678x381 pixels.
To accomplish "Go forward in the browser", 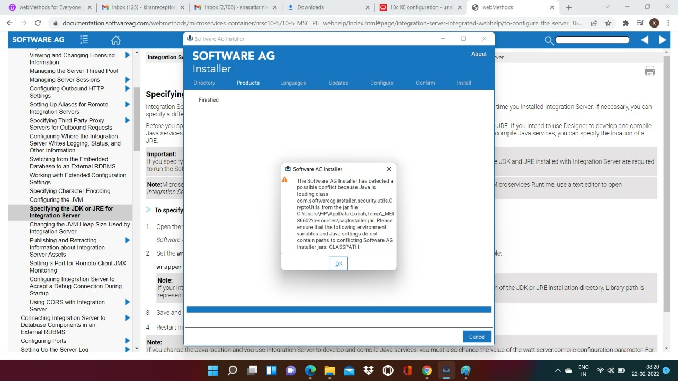I will coord(24,23).
